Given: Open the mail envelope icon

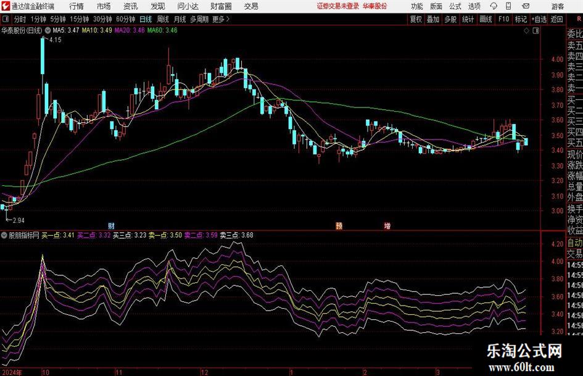Looking at the screenshot, I should (526, 6).
